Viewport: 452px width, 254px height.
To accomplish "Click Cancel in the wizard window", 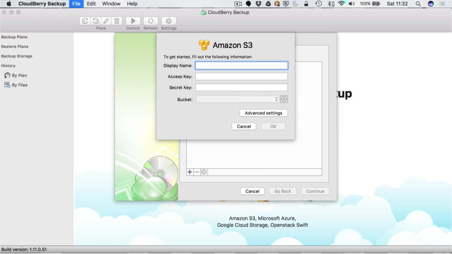I will [252, 191].
